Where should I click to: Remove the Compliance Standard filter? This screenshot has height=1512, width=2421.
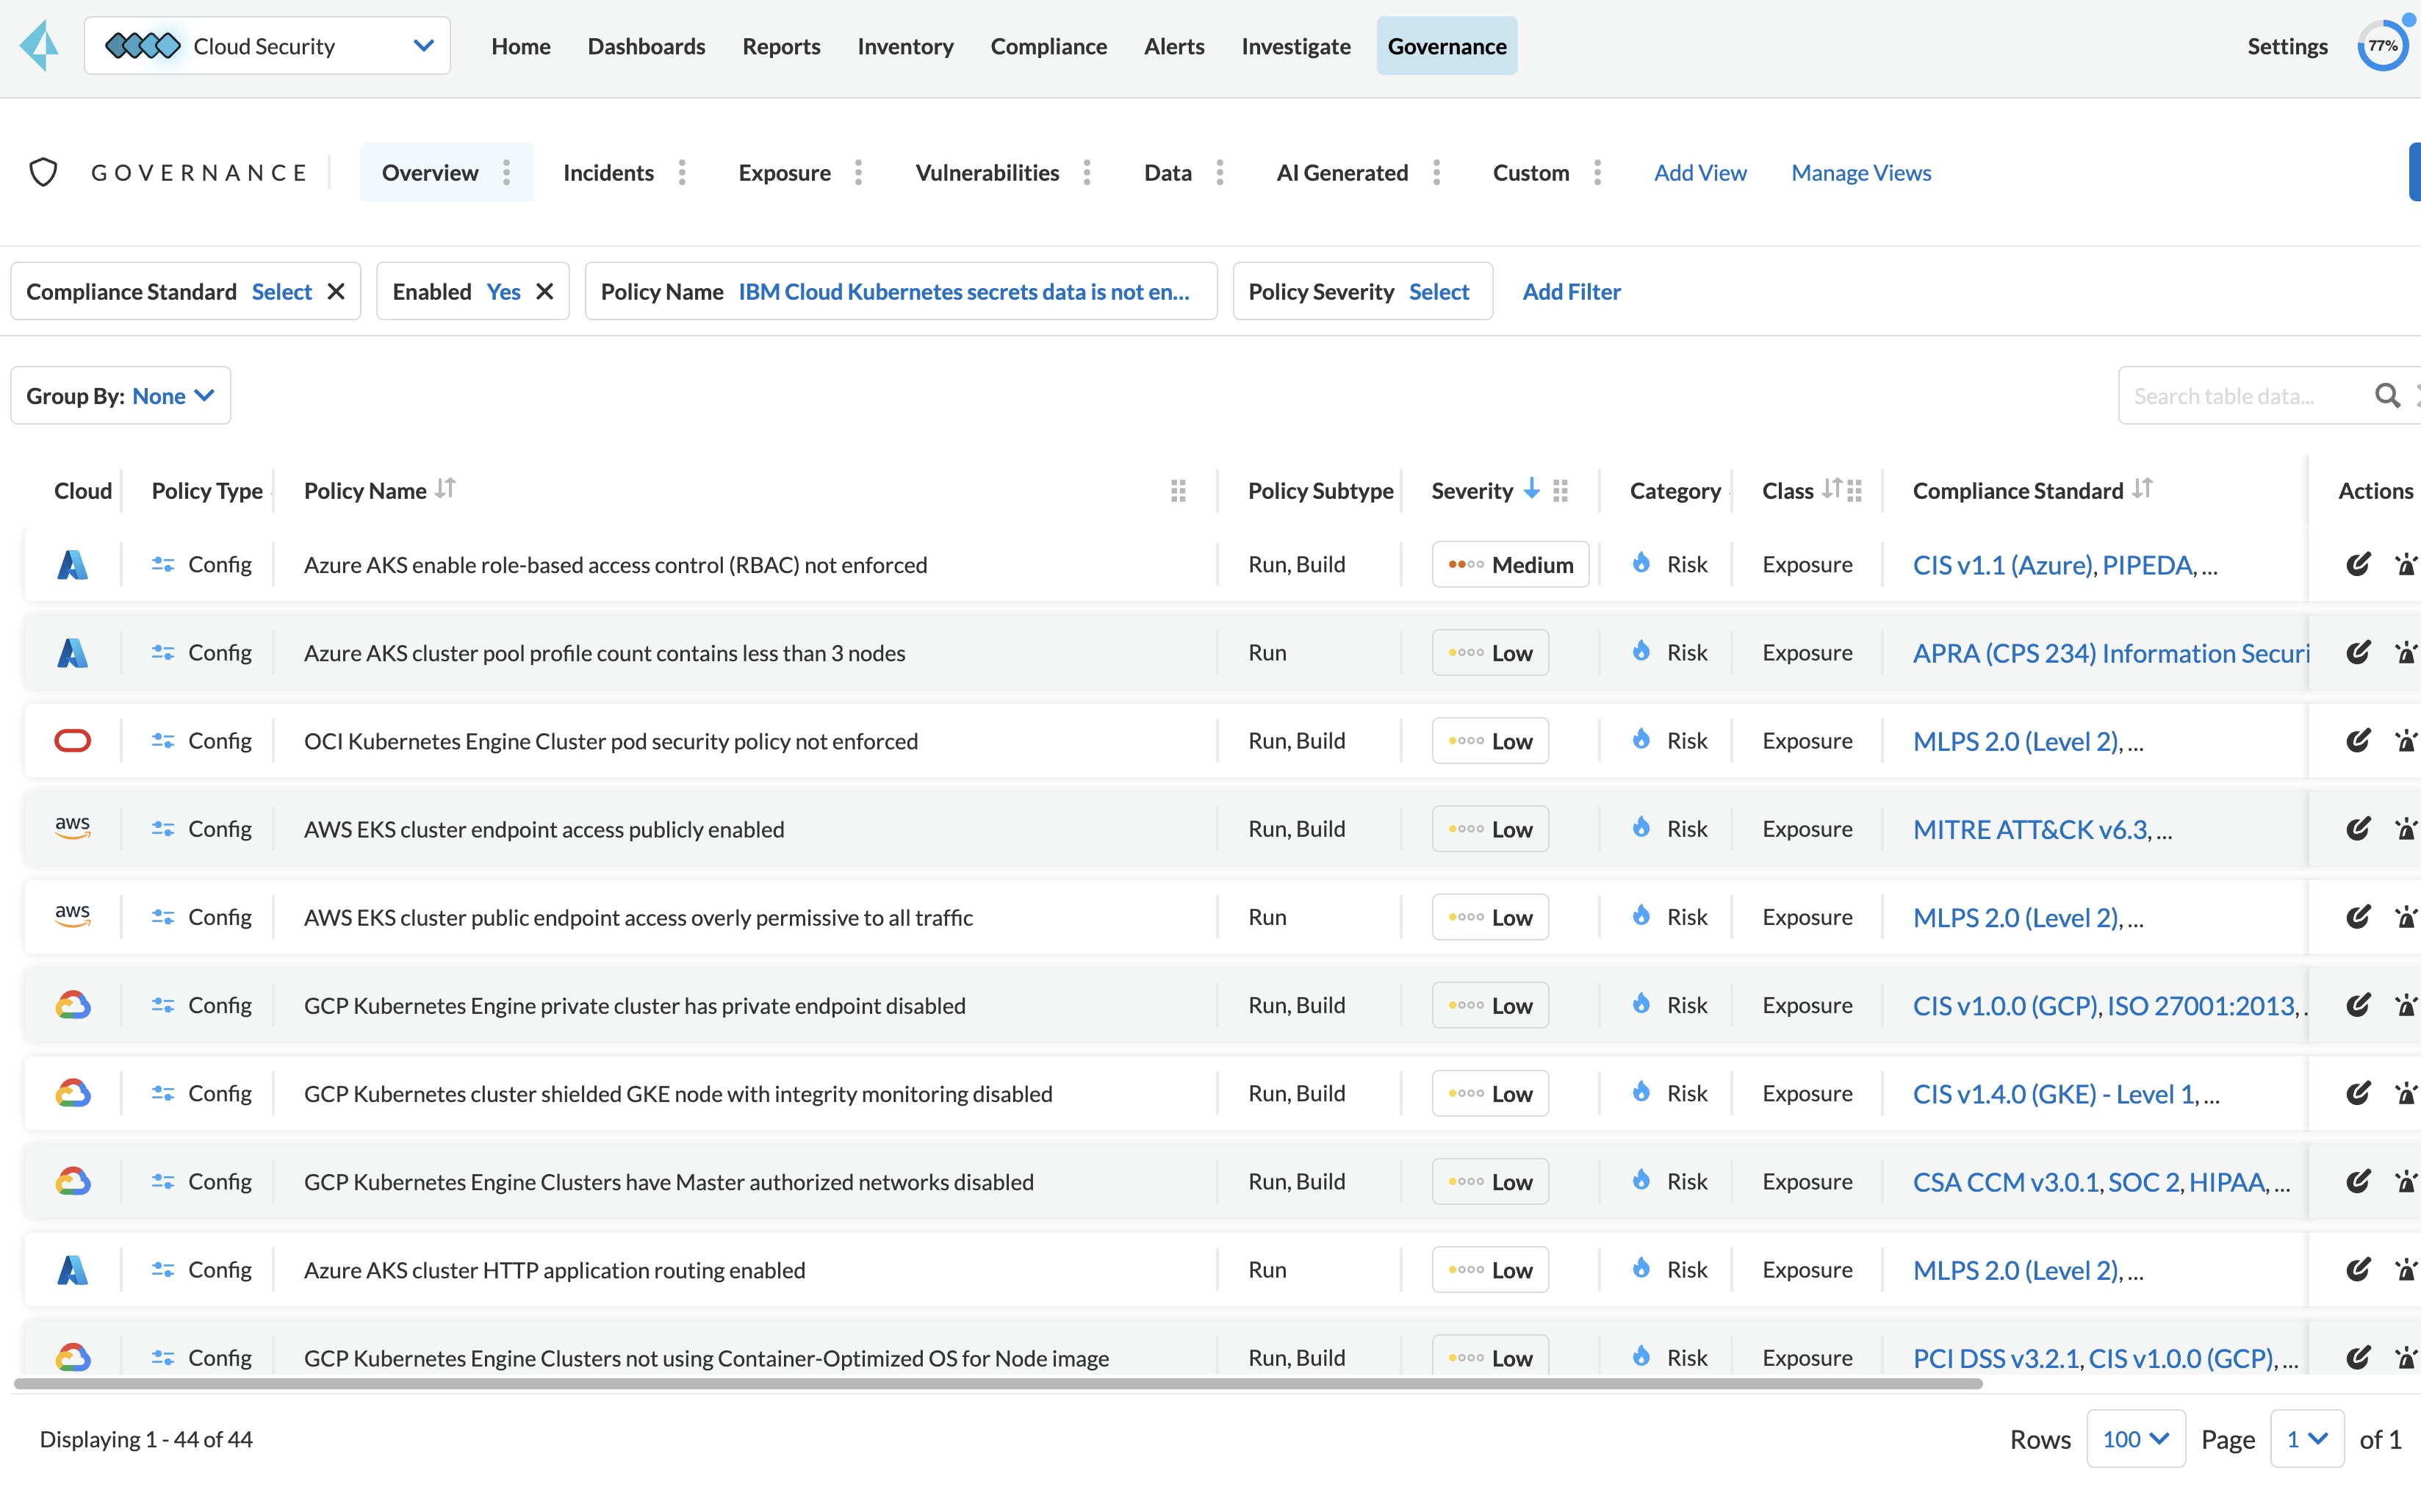[336, 292]
